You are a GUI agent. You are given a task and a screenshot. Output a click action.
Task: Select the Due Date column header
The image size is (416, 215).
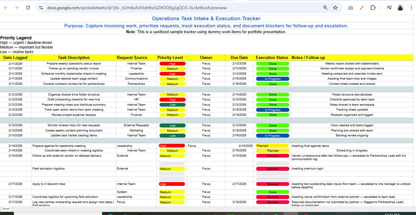(x=239, y=58)
